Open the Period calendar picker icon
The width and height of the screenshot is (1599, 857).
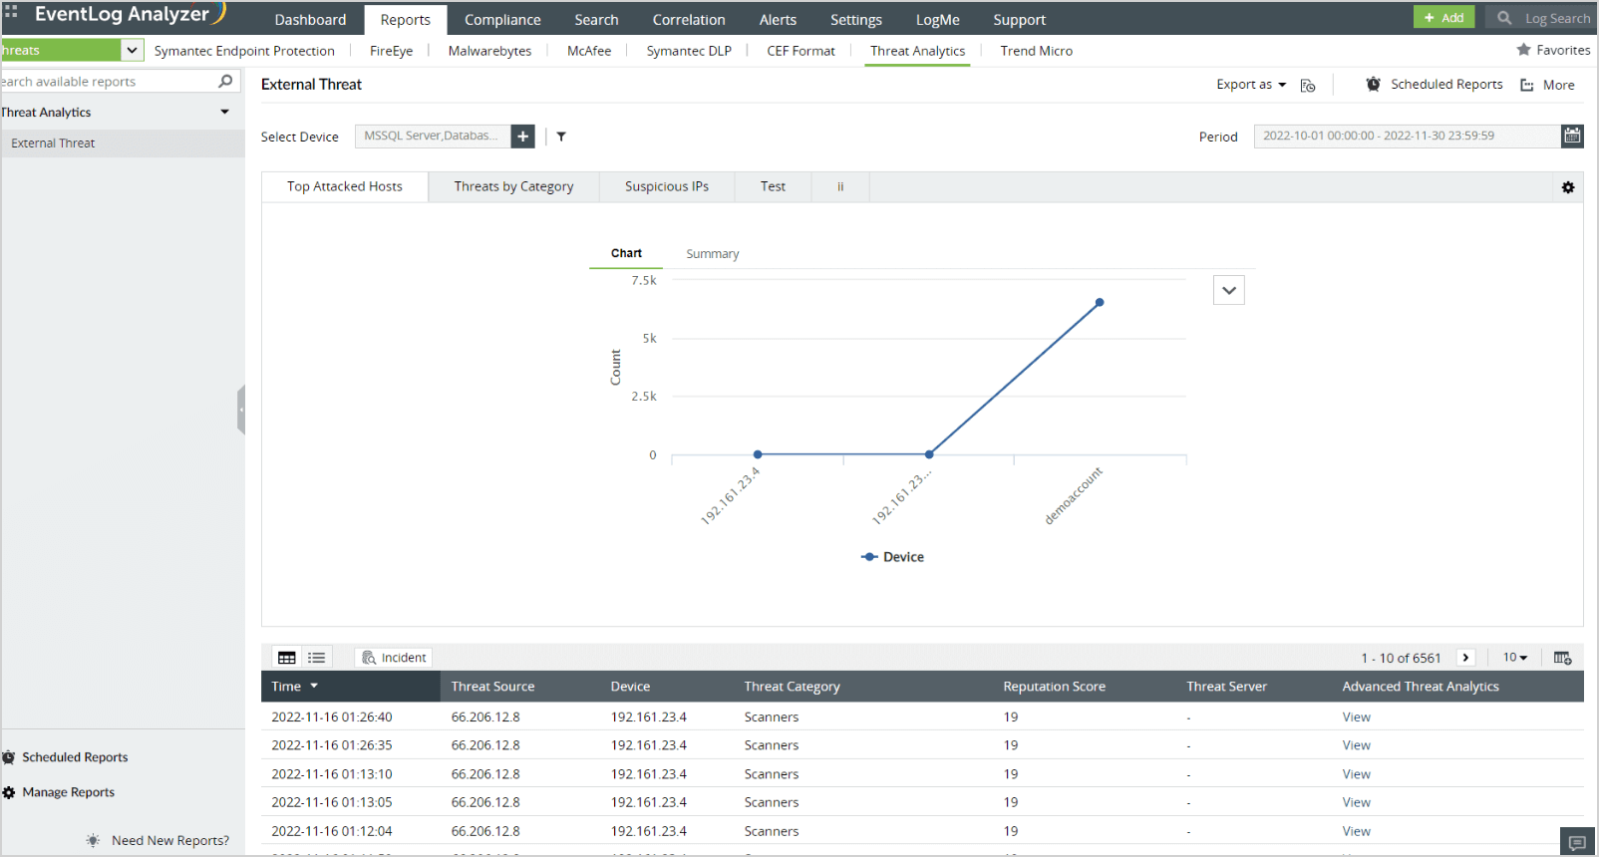click(x=1572, y=136)
